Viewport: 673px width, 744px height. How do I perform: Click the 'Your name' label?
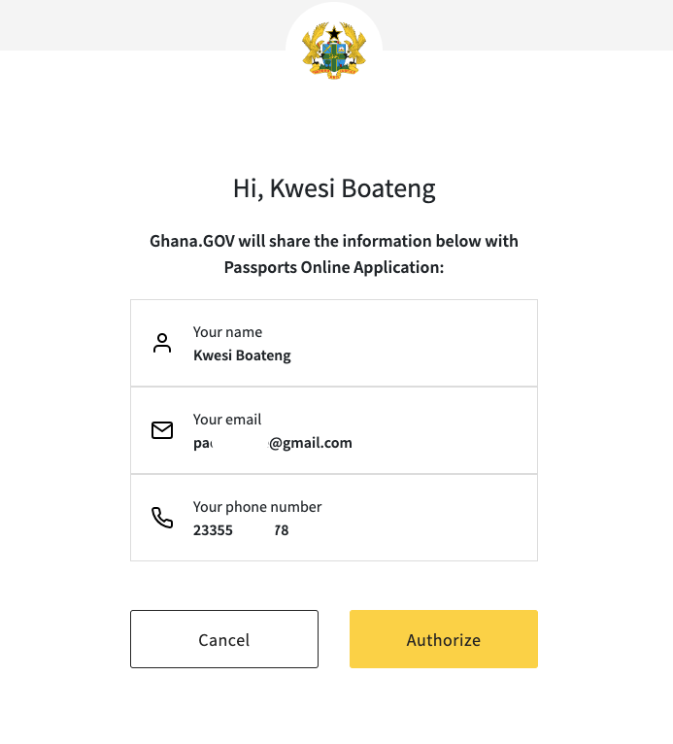[227, 332]
